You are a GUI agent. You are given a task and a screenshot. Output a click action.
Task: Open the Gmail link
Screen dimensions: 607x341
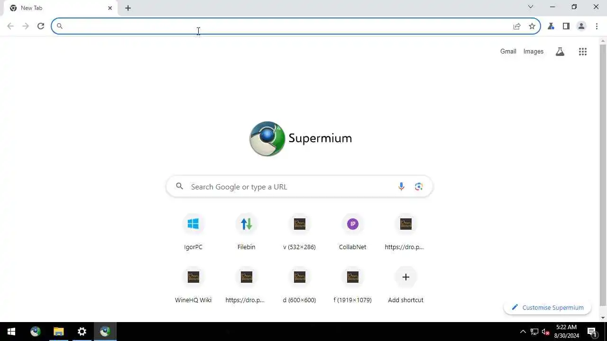click(x=508, y=52)
